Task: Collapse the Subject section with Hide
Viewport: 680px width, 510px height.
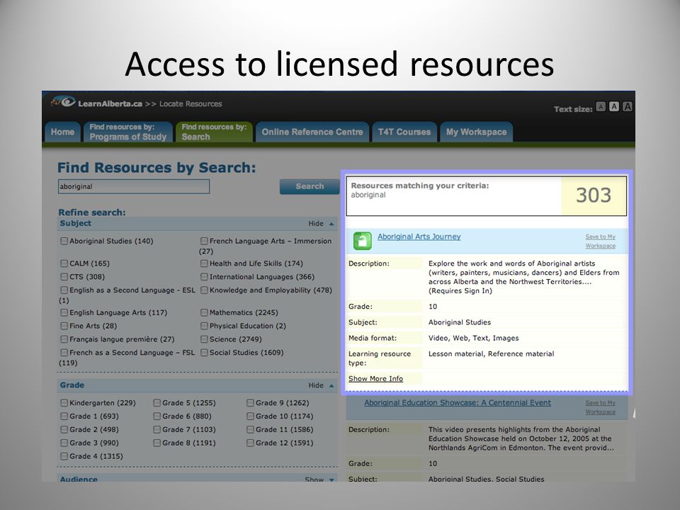Action: (x=321, y=223)
